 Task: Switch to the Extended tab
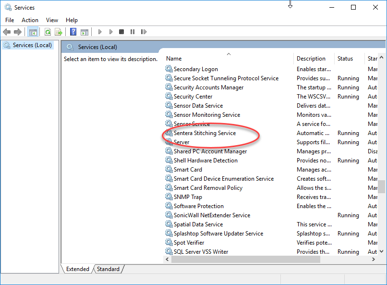[x=77, y=269]
